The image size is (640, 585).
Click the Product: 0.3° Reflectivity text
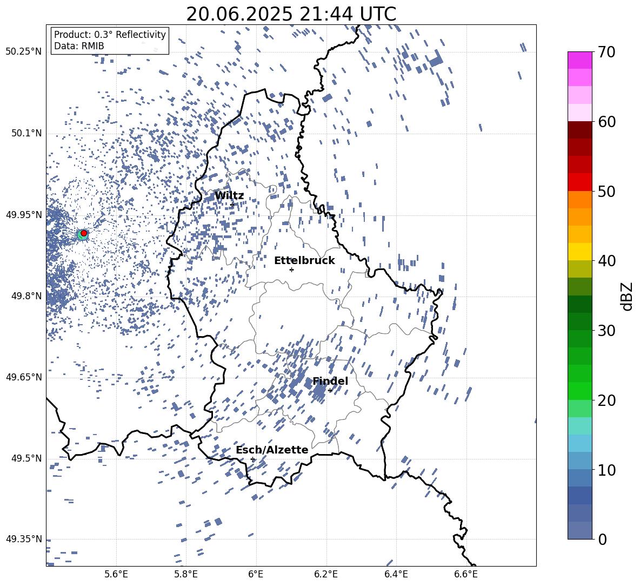point(110,35)
